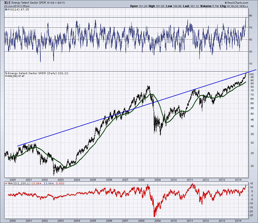Click the -25 value on the MACD scale
Viewport: 258px width, 223px height.
pyautogui.click(x=251, y=215)
